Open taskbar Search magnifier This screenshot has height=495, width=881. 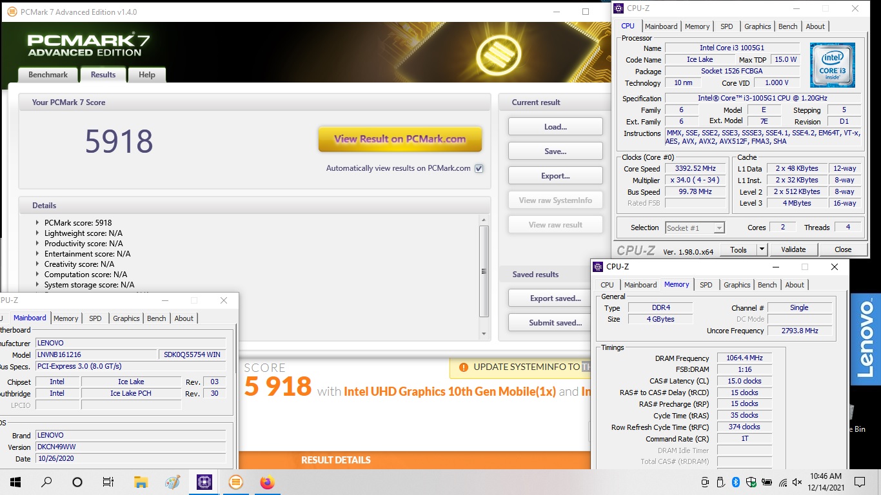pos(46,481)
